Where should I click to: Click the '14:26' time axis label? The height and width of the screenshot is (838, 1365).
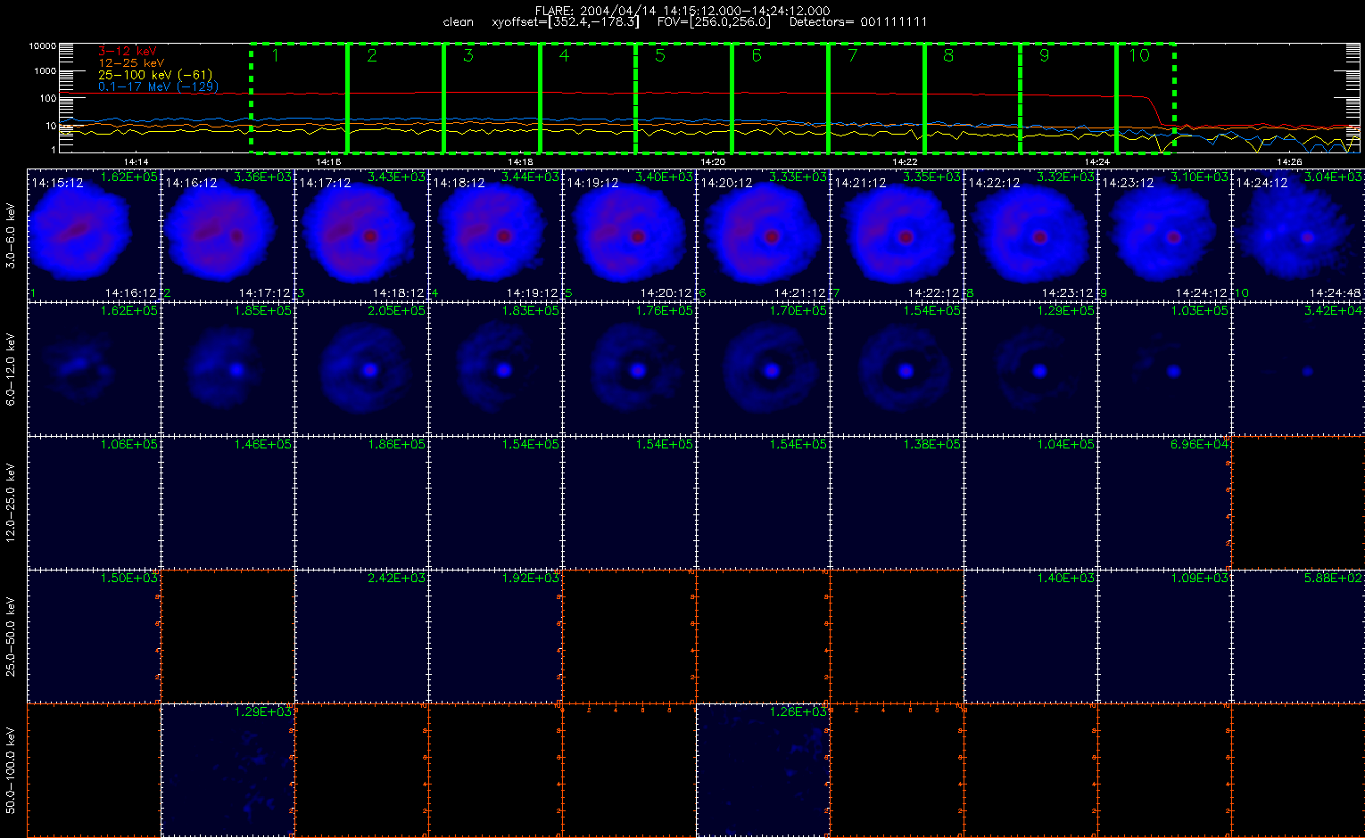(1289, 161)
